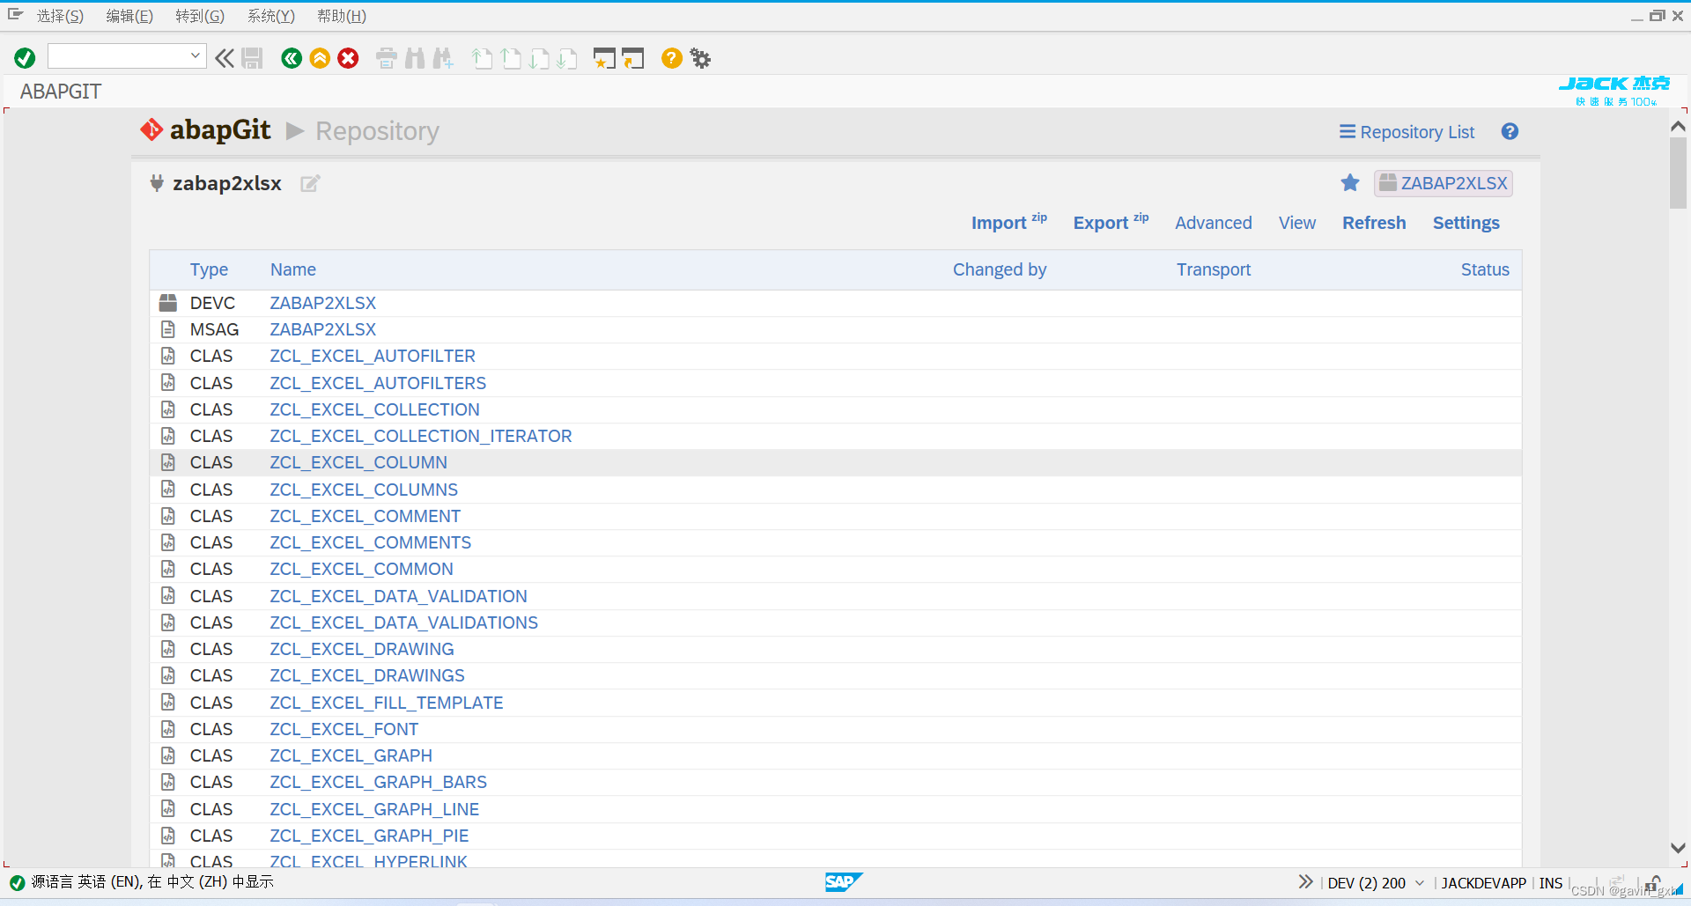This screenshot has height=906, width=1691.
Task: Expand the status bar double-chevron icon
Action: pos(1306,881)
